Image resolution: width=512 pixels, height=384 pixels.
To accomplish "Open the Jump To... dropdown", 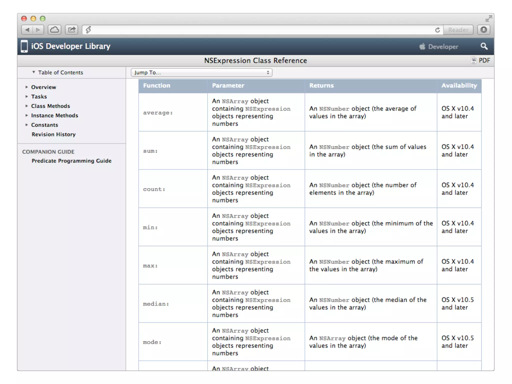I will tap(201, 72).
